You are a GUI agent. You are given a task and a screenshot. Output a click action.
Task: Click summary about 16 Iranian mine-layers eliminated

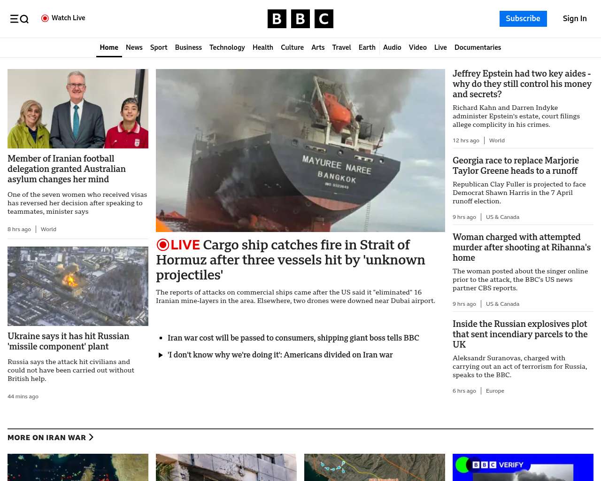tap(296, 296)
